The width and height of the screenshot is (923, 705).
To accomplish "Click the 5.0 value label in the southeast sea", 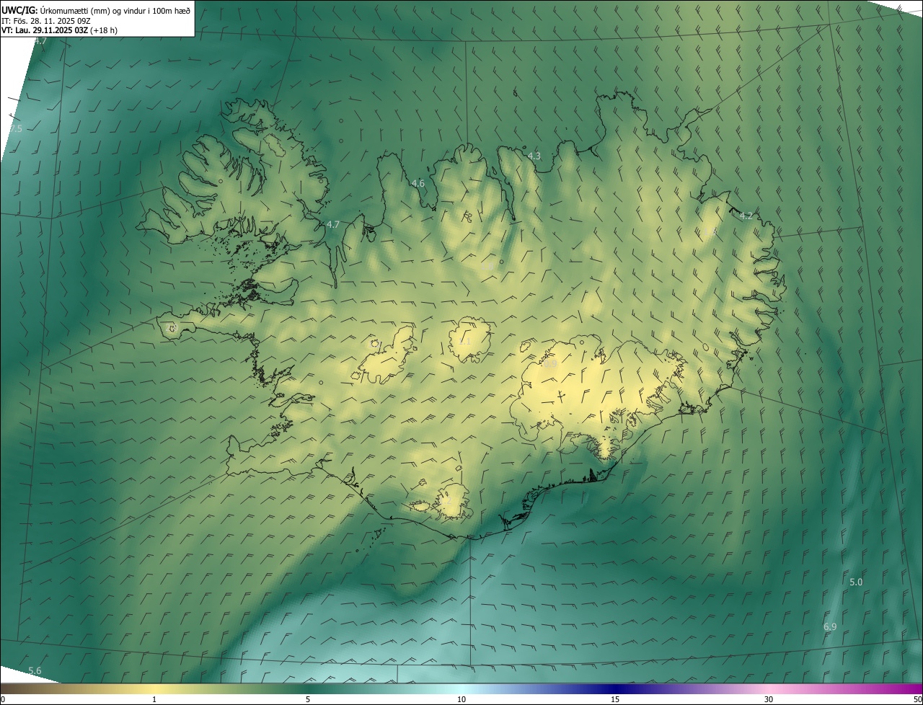I will pos(856,582).
